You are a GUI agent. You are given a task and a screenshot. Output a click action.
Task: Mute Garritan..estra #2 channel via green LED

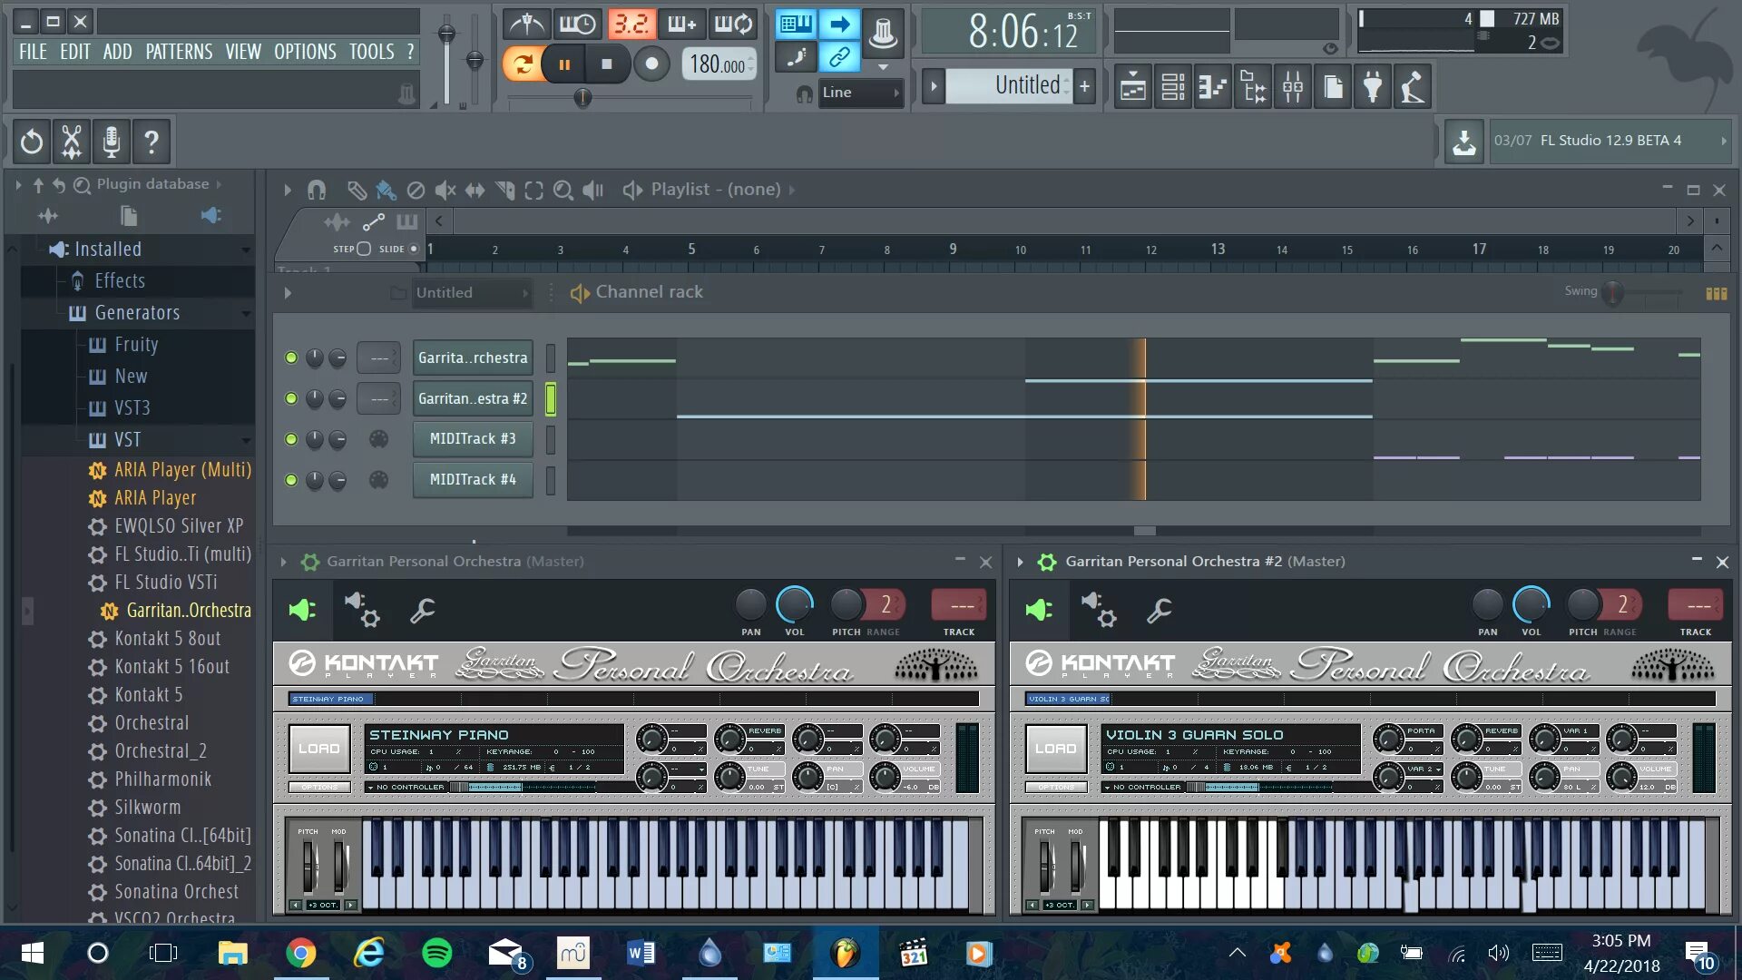(x=291, y=398)
